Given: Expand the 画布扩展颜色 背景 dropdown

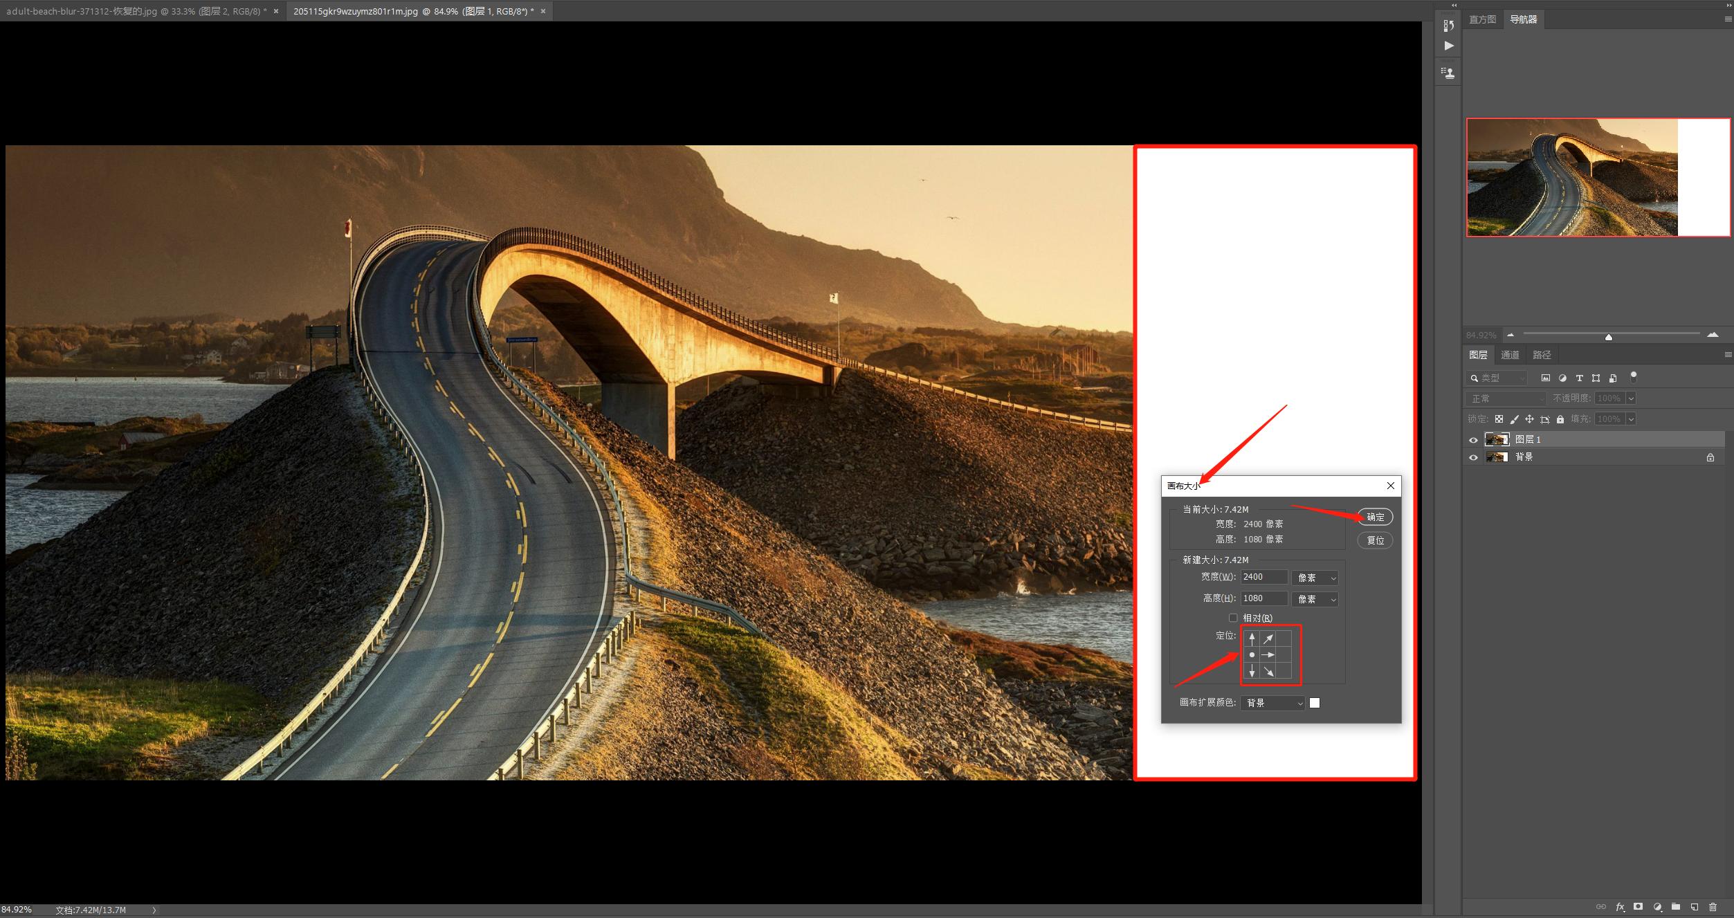Looking at the screenshot, I should pos(1273,703).
